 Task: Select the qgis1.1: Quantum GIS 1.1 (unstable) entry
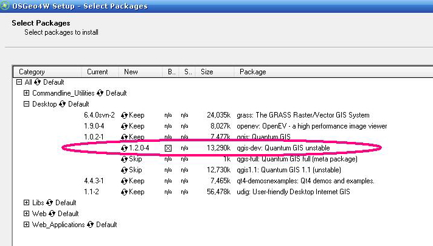click(x=289, y=170)
